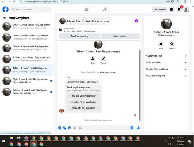Open the emoji picker in message box
Viewport: 194px width, 147px height.
pos(132,128)
